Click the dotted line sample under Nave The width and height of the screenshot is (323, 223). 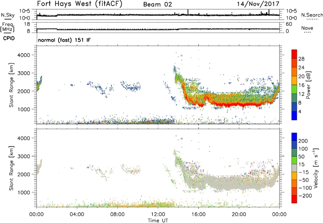(x=307, y=32)
